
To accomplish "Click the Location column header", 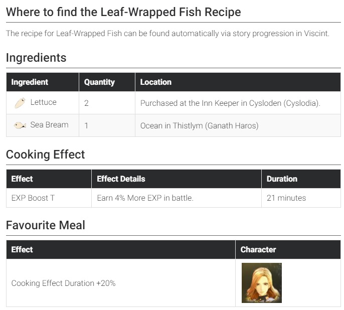I will (156, 82).
